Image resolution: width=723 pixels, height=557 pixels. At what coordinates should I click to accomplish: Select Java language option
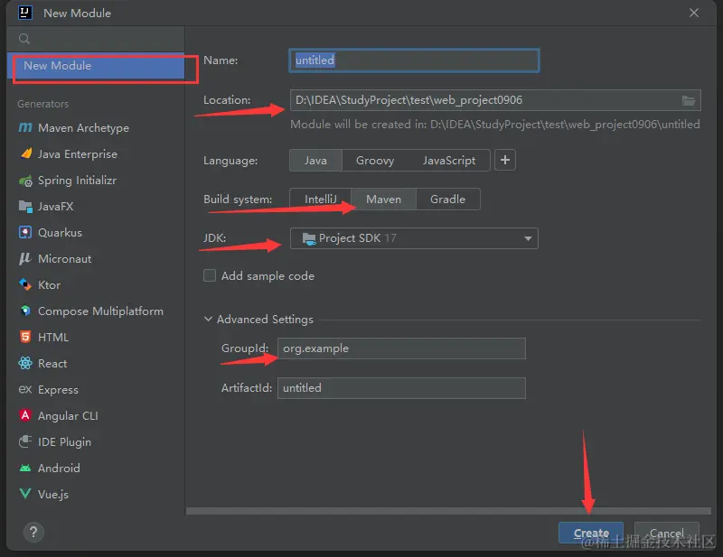coord(315,161)
